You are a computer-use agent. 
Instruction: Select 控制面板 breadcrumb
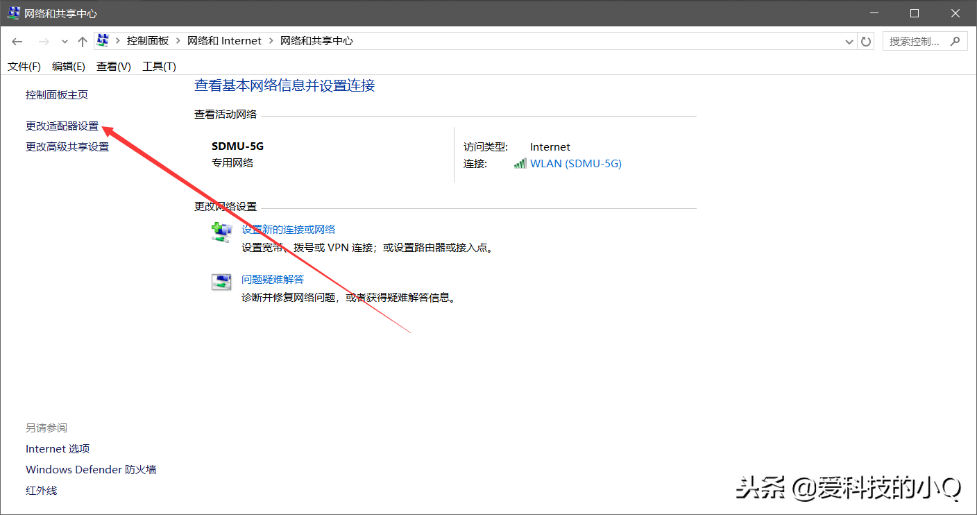pos(148,41)
